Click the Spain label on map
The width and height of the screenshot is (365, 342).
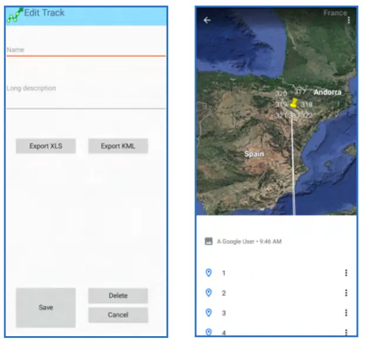coord(254,154)
